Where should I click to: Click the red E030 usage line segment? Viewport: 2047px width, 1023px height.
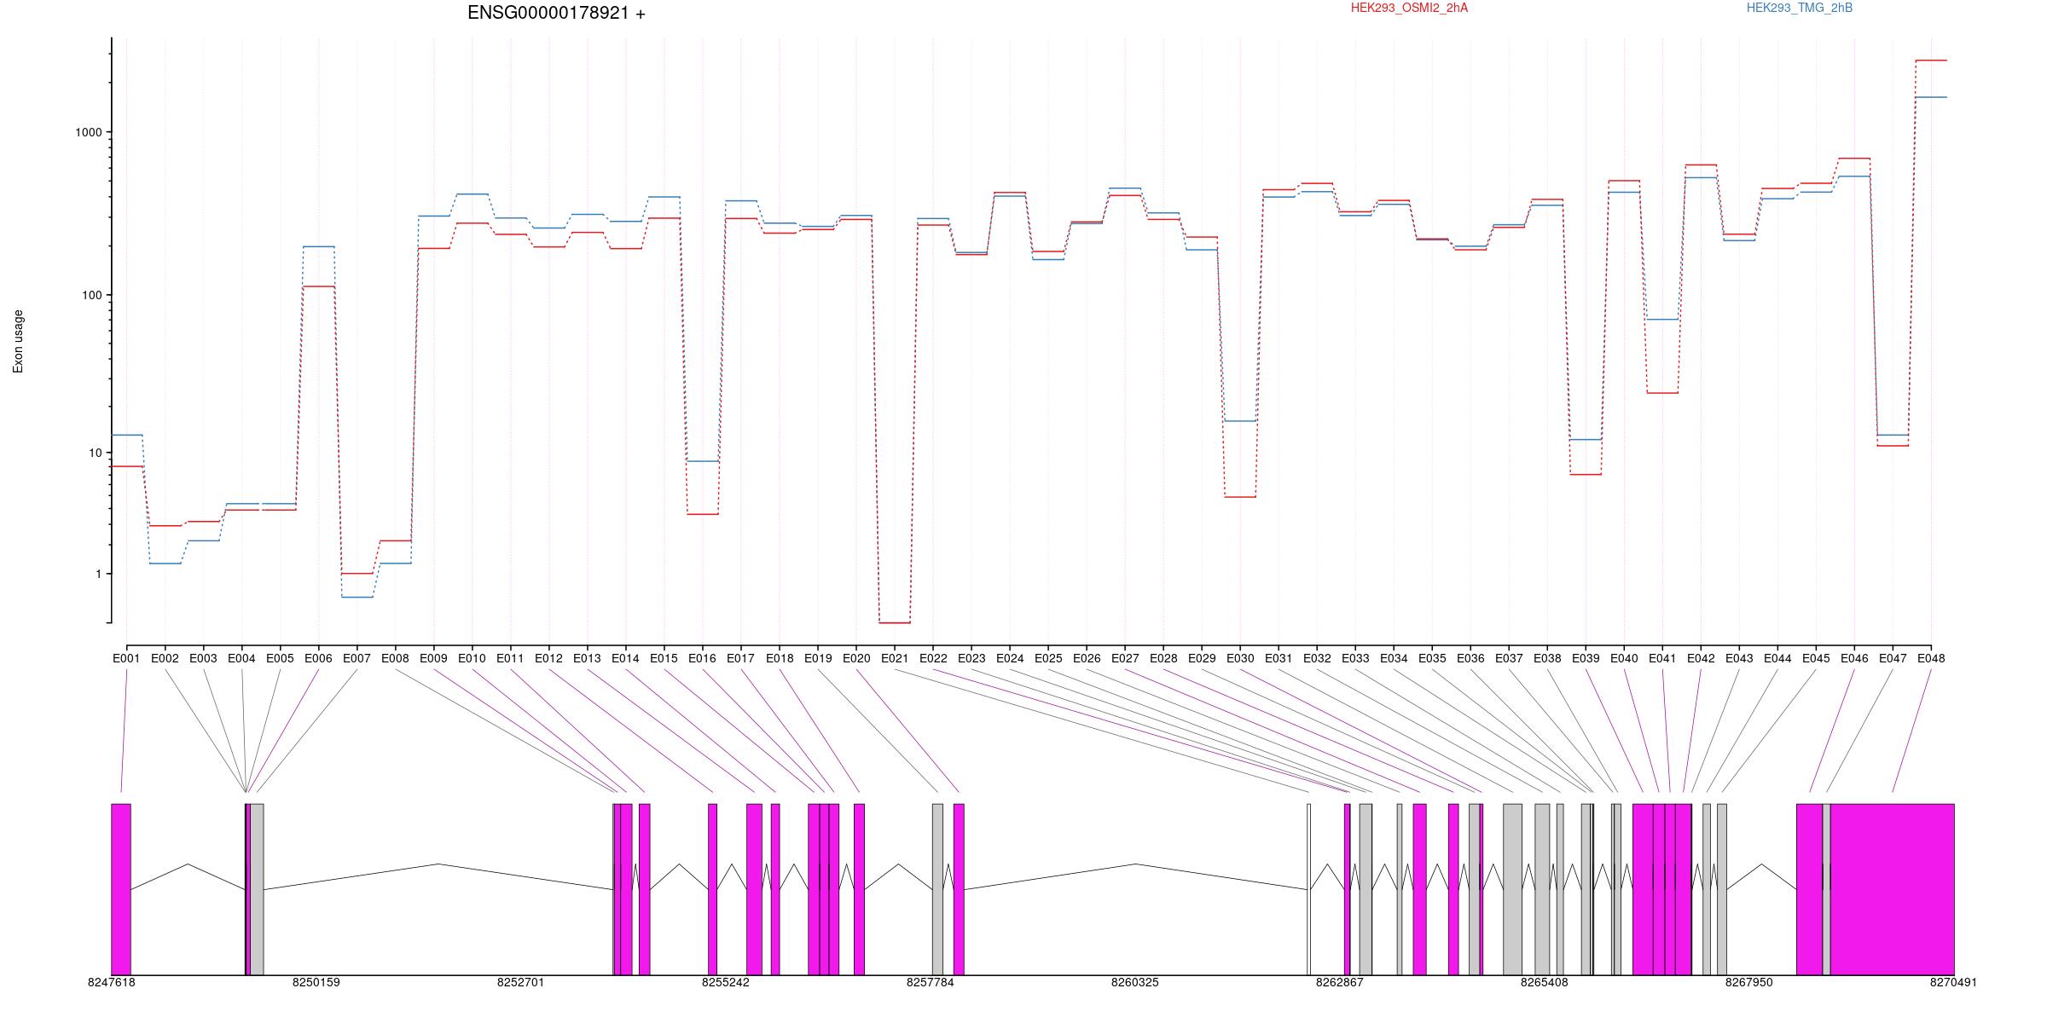click(1240, 497)
